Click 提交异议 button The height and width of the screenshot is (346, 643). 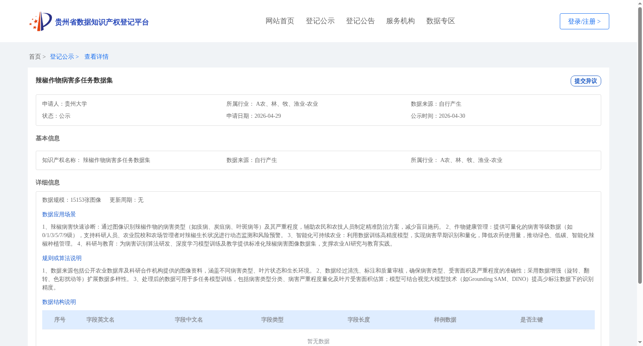[586, 81]
